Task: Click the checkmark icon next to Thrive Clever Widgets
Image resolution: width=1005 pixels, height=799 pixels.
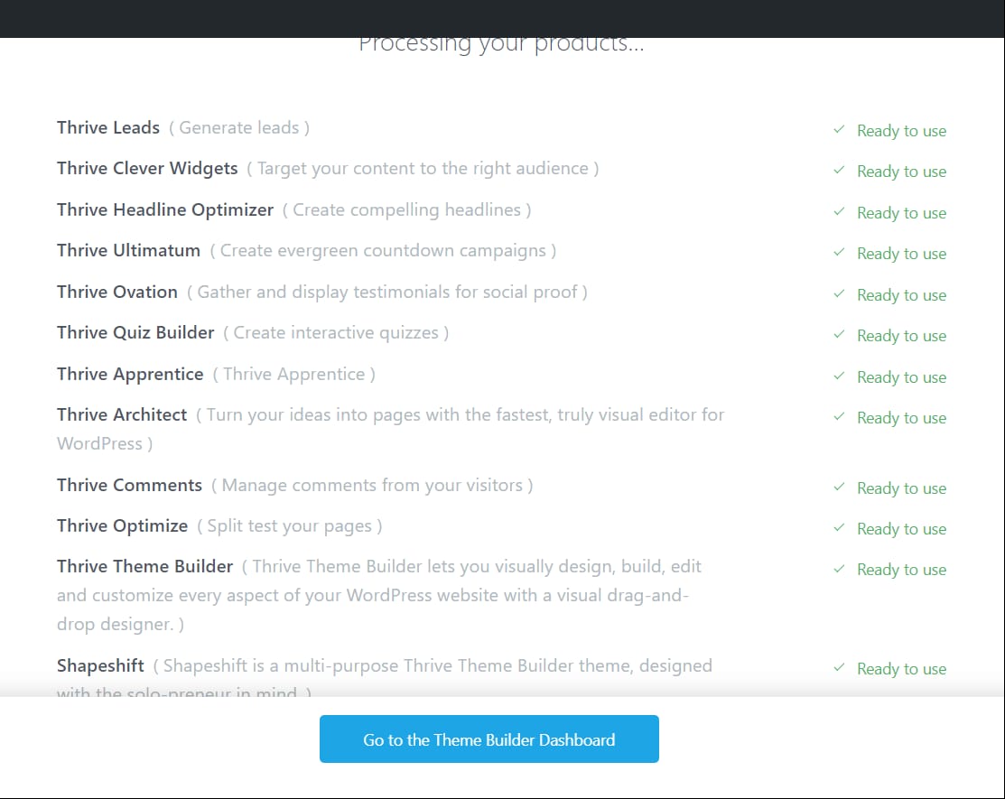Action: [838, 172]
